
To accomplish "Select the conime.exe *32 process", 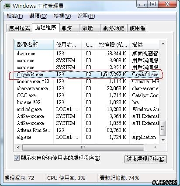I will pos(87,81).
